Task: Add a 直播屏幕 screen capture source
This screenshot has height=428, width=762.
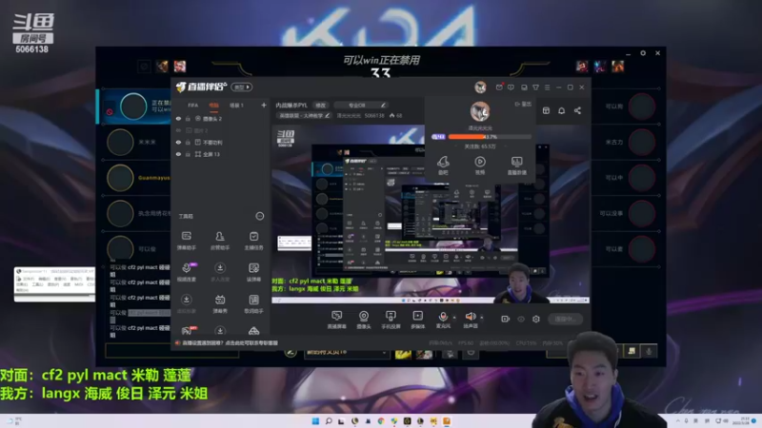Action: [x=336, y=320]
